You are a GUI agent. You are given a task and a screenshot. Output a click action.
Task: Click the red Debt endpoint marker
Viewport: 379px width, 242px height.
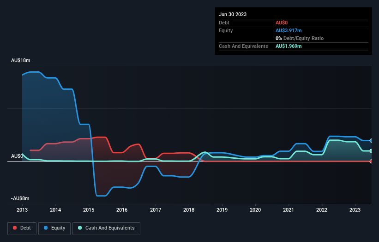371,161
